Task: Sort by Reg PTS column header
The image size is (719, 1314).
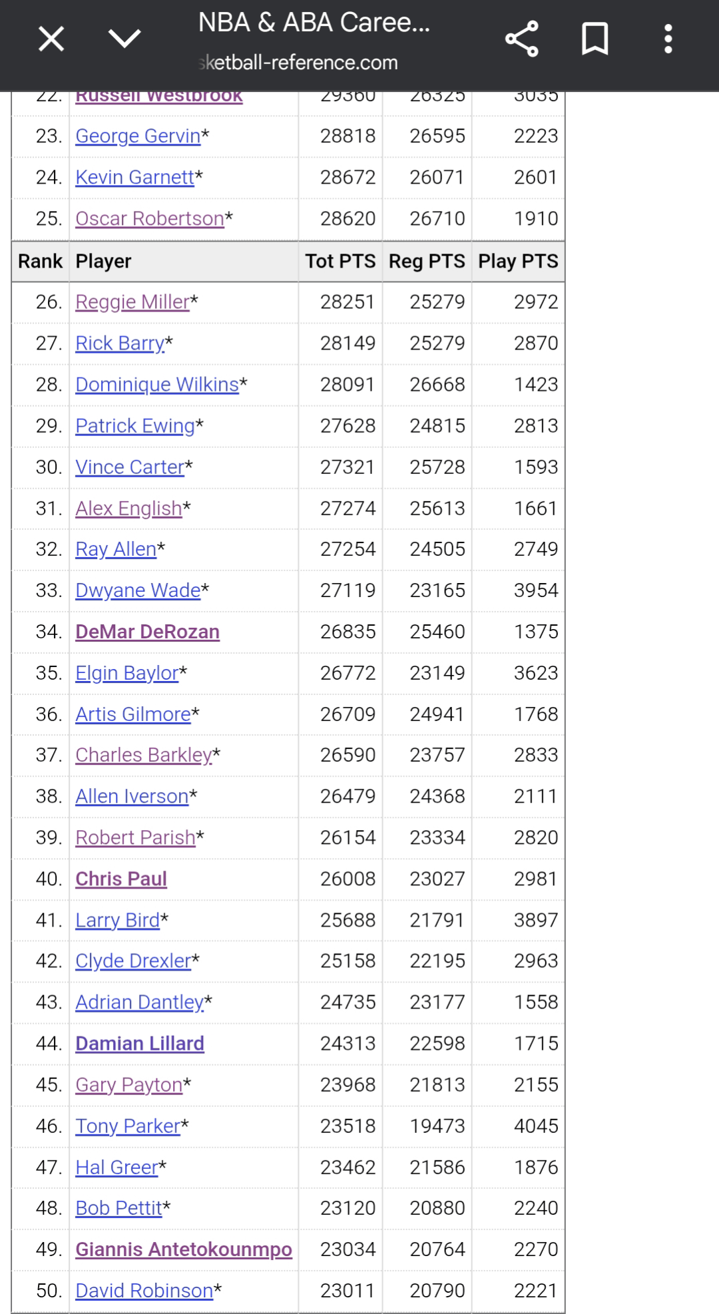Action: [427, 261]
